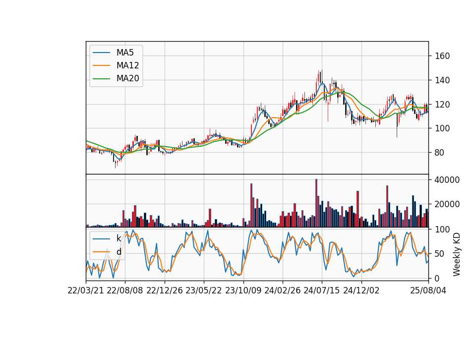The width and height of the screenshot is (476, 342).
Task: Click the 23/10/09 date label
Action: pos(243,291)
